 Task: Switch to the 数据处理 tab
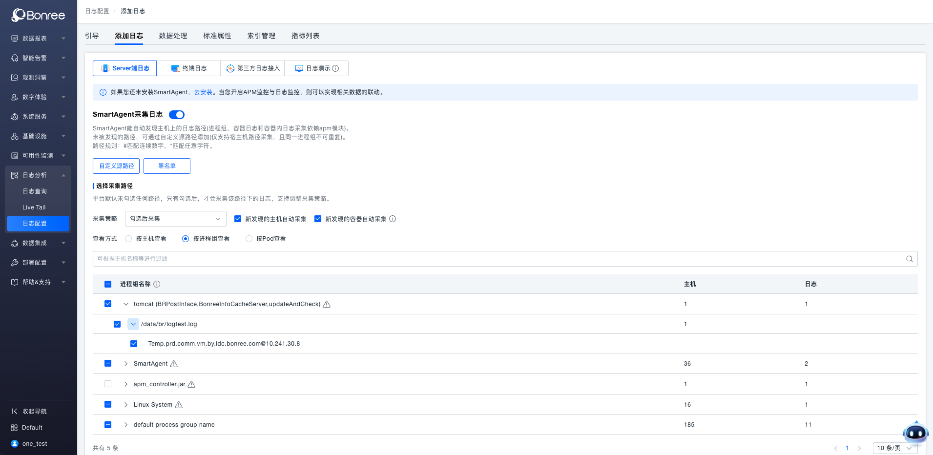click(x=173, y=35)
